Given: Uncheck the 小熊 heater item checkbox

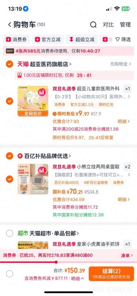Looking at the screenshot, I should [x=9, y=179].
